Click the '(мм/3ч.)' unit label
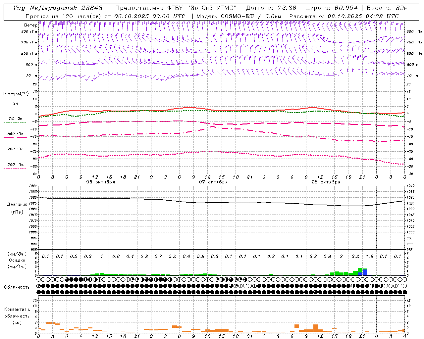Screen dimensions: 424x339 pyautogui.click(x=17, y=254)
